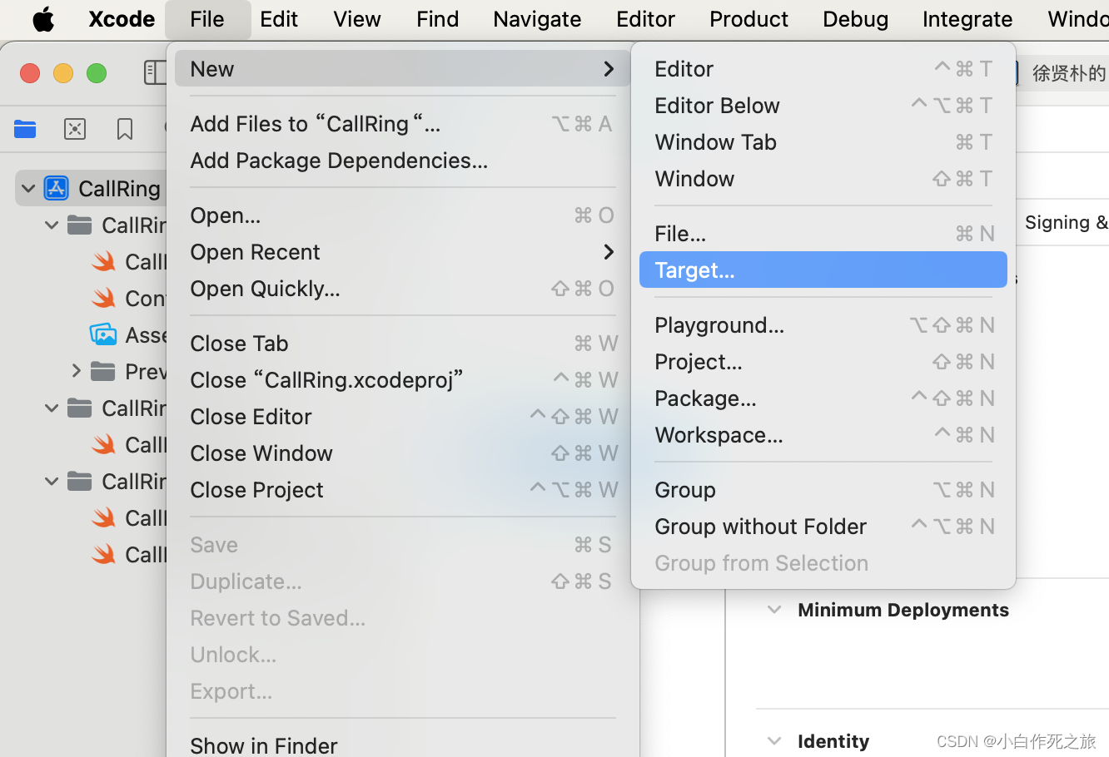The image size is (1109, 757).
Task: Click the green zoom window button
Action: [x=97, y=73]
